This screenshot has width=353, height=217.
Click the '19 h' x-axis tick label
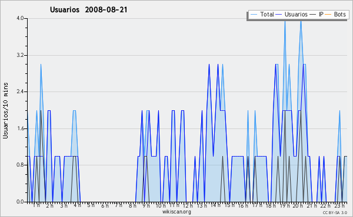[x=285, y=205]
